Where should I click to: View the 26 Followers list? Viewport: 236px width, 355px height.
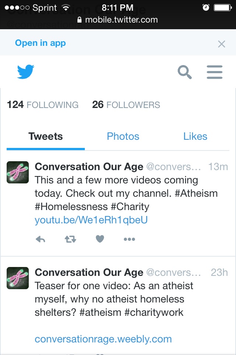click(x=126, y=105)
